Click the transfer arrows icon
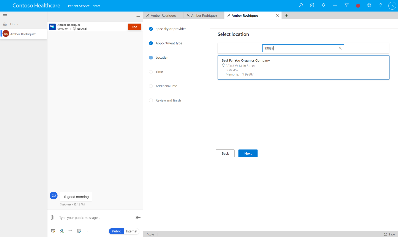 tap(70, 231)
